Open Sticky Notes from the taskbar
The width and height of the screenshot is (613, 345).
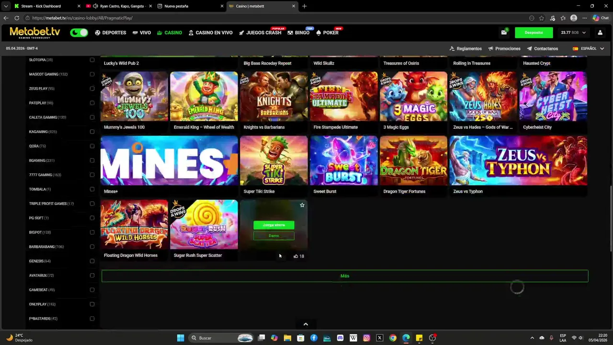pos(419,338)
